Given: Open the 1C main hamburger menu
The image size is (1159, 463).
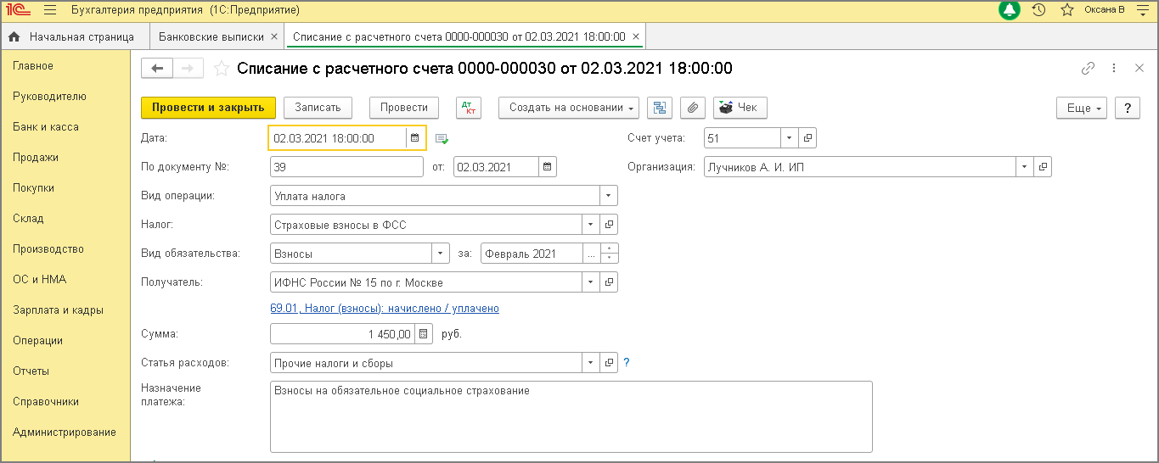Looking at the screenshot, I should coord(49,10).
